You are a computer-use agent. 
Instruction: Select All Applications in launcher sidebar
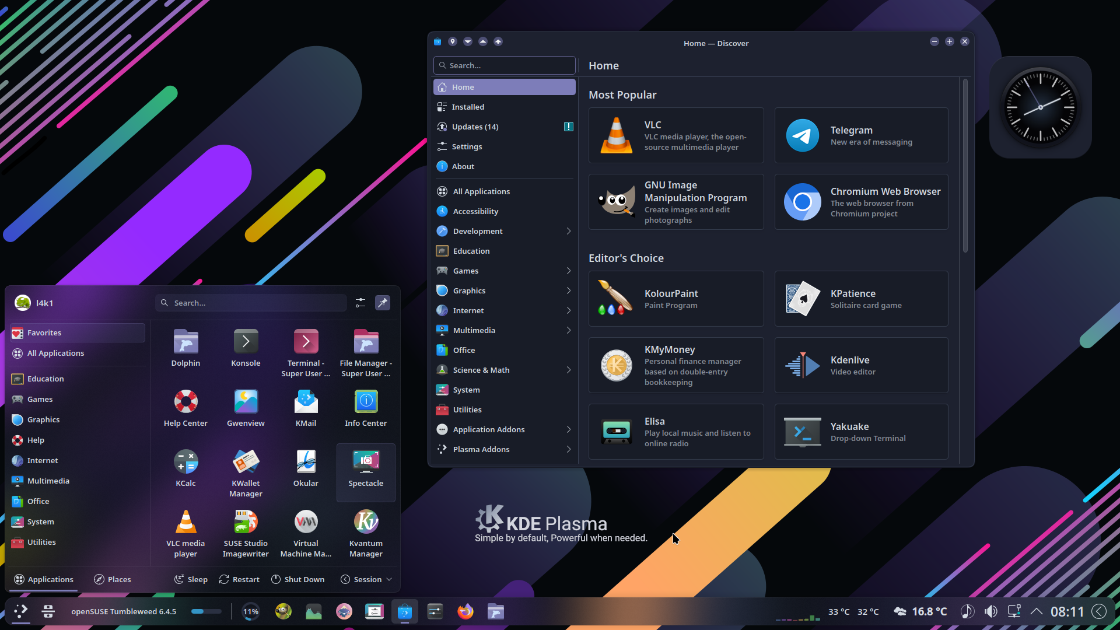(x=78, y=353)
